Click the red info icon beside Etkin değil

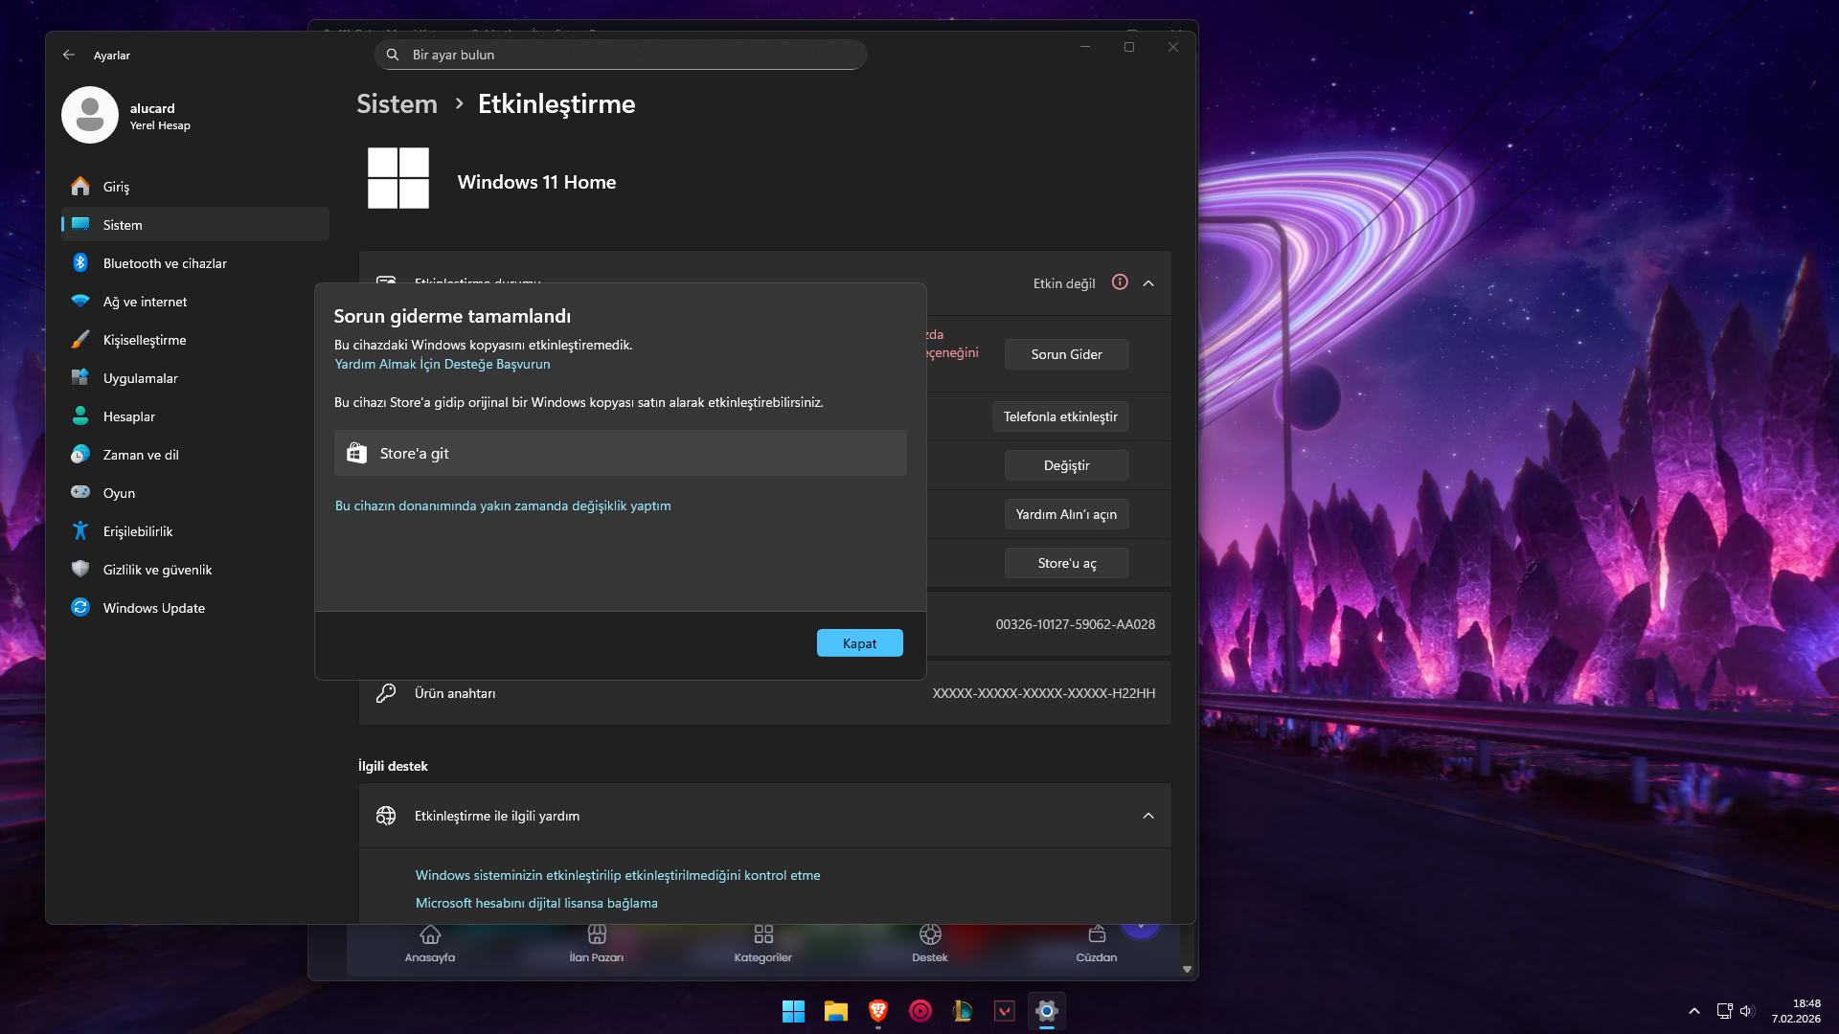[x=1120, y=282]
